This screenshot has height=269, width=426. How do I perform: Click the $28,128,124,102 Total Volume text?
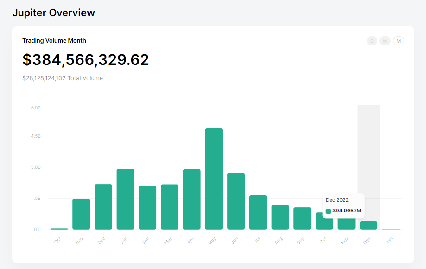(63, 78)
